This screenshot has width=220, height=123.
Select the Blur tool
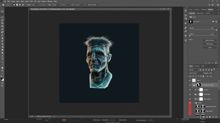2,50
